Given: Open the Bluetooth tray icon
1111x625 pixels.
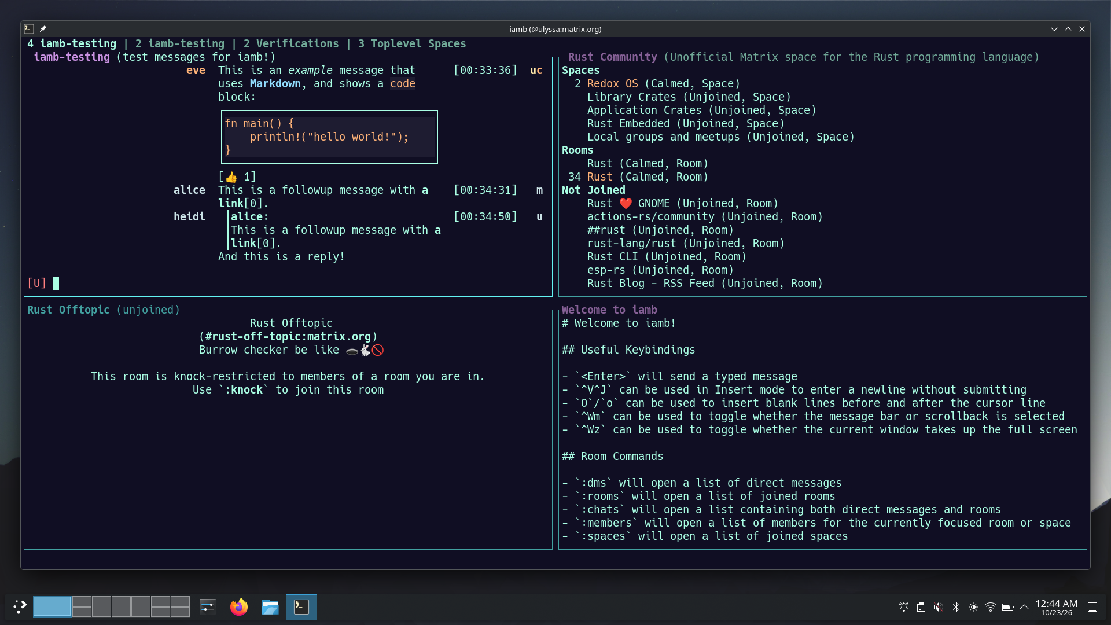Looking at the screenshot, I should click(955, 607).
